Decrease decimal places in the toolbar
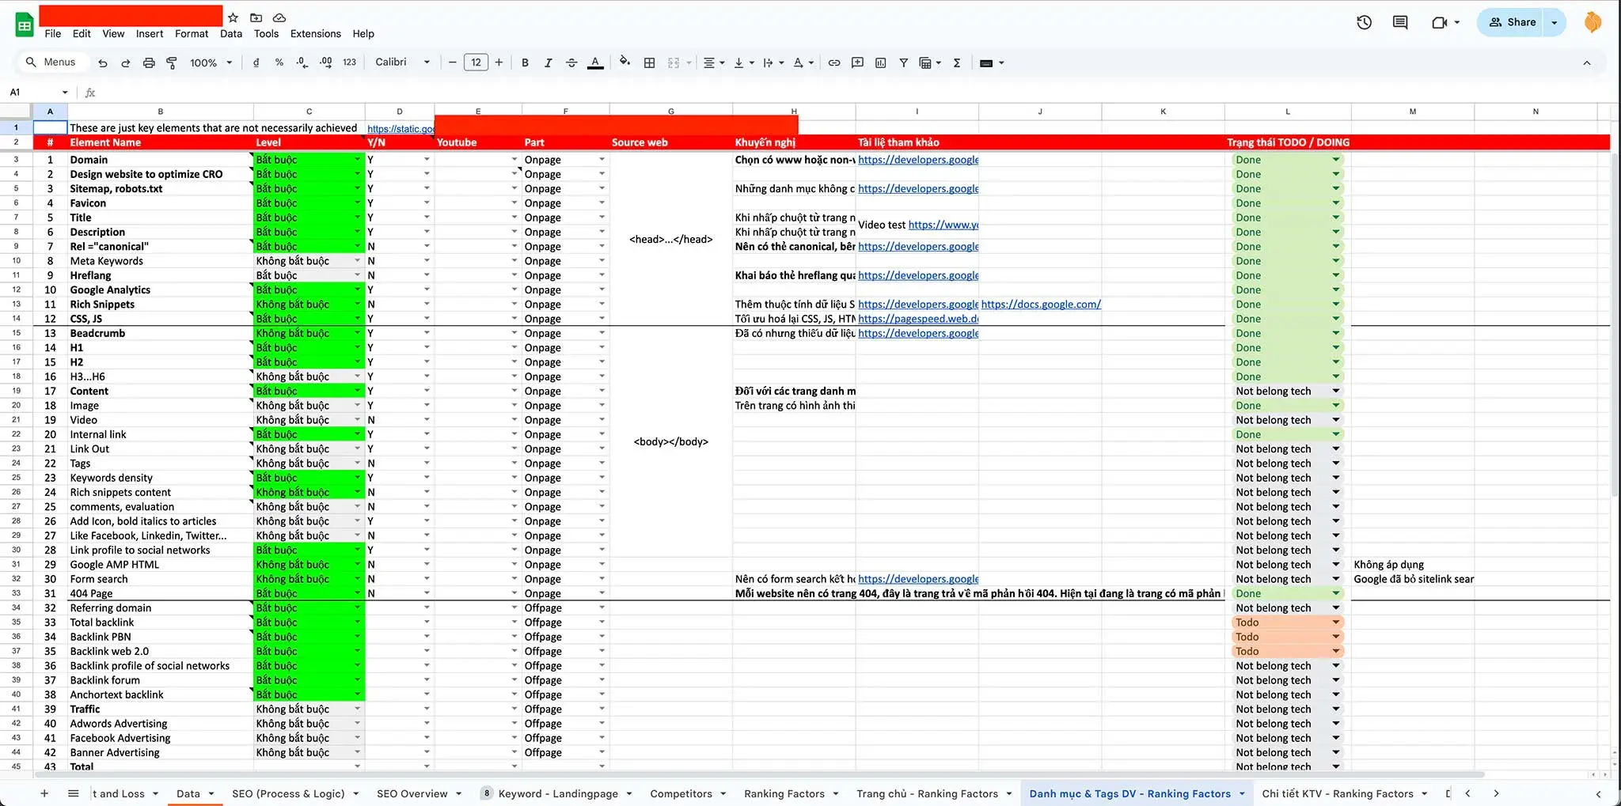Viewport: 1621px width, 806px height. click(x=302, y=62)
